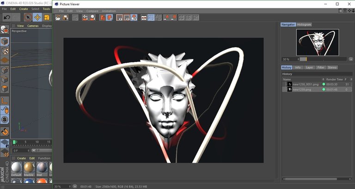Image resolution: width=355 pixels, height=189 pixels.
Task: Switch to Points mode cube icon
Action: pyautogui.click(x=5, y=70)
